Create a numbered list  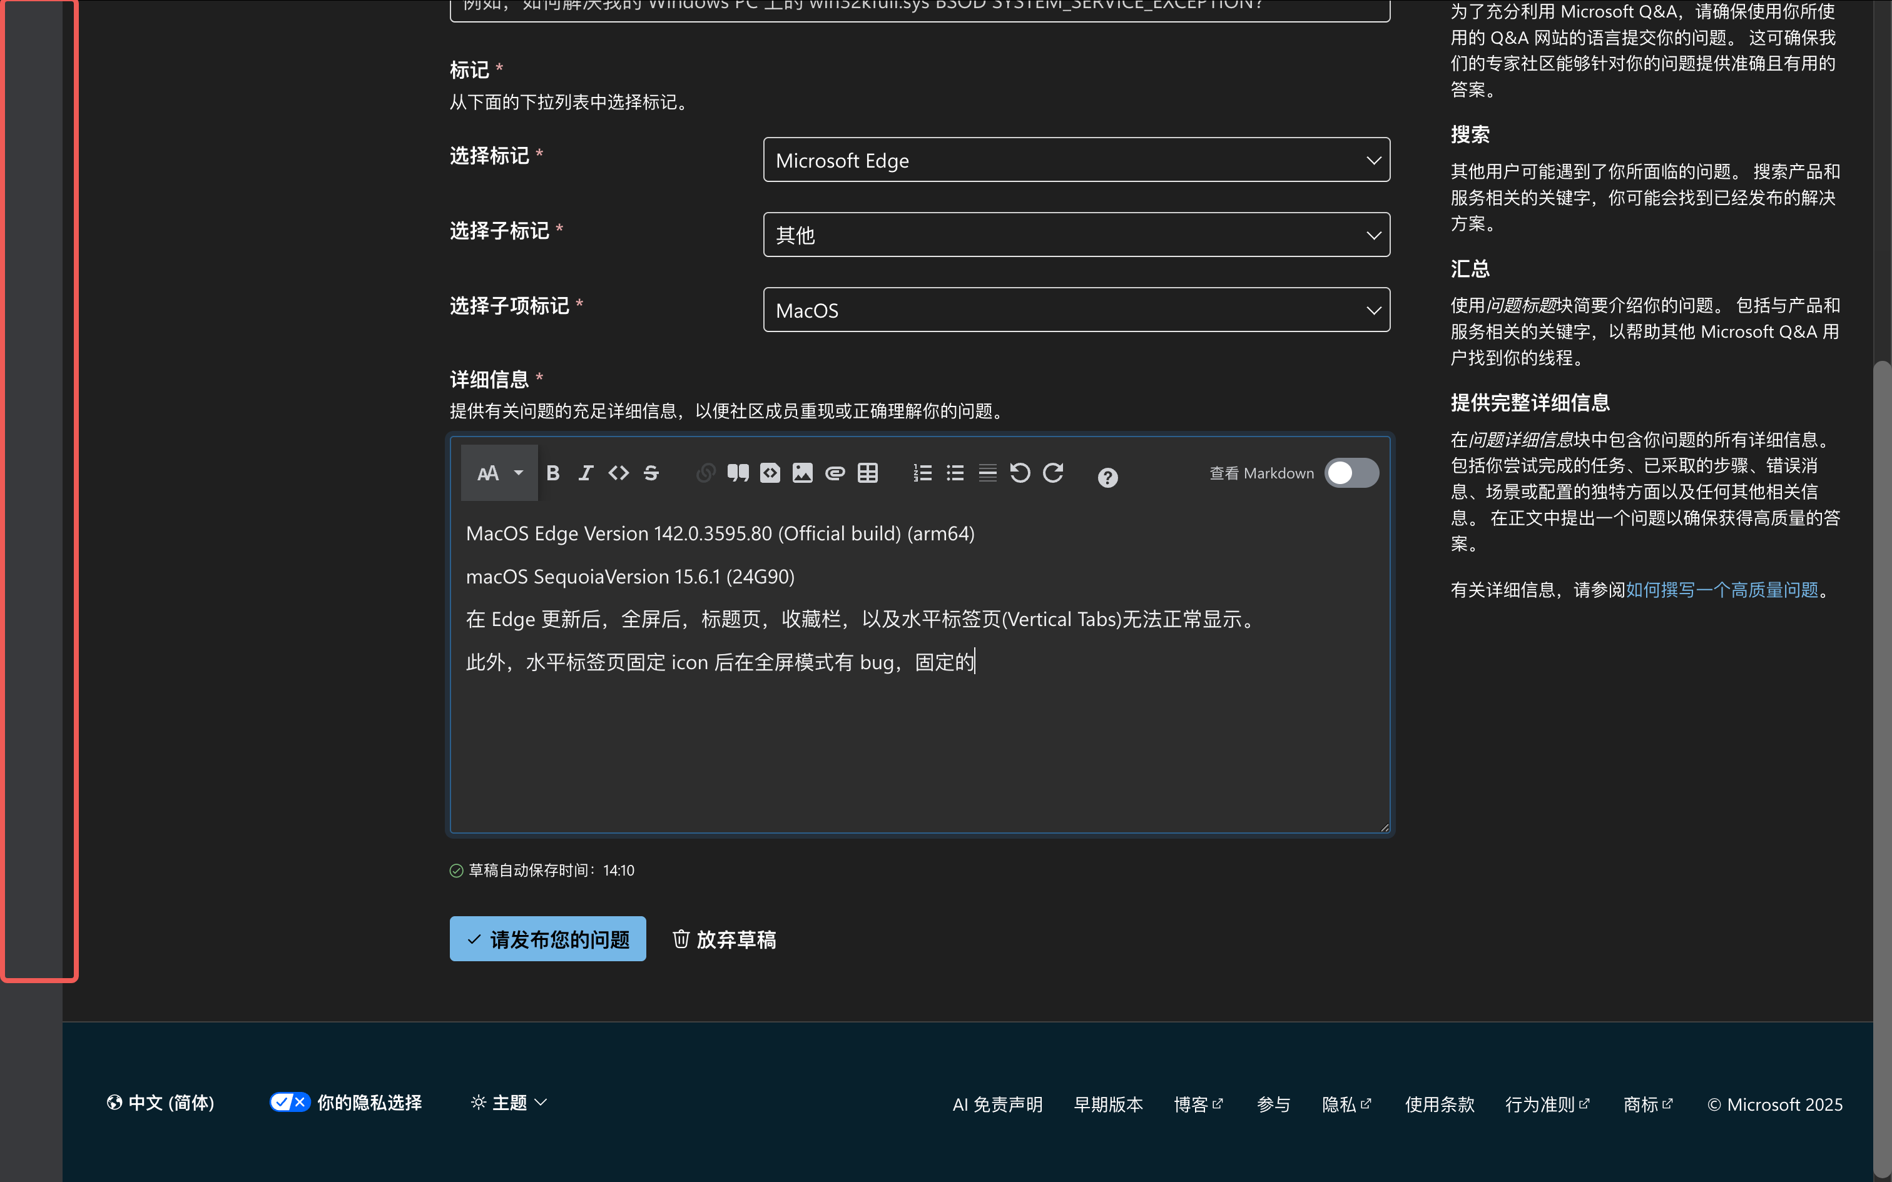point(923,473)
